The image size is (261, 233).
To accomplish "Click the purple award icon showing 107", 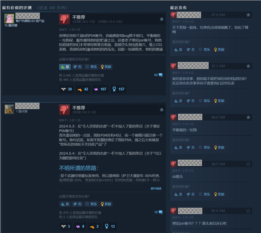I will pyautogui.click(x=100, y=89).
